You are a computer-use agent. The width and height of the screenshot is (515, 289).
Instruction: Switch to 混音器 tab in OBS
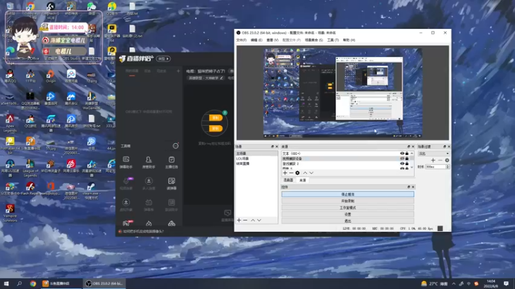tap(288, 180)
